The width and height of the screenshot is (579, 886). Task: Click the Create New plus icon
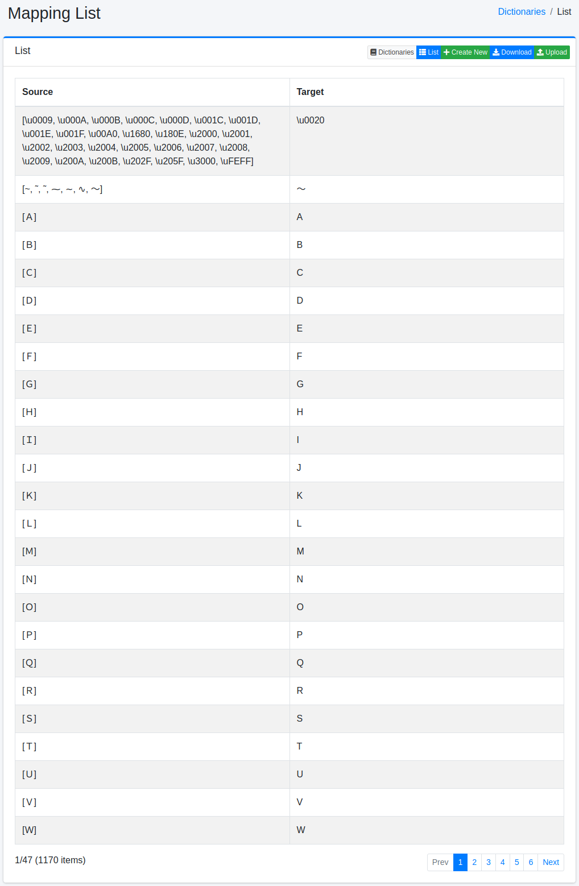click(x=446, y=52)
